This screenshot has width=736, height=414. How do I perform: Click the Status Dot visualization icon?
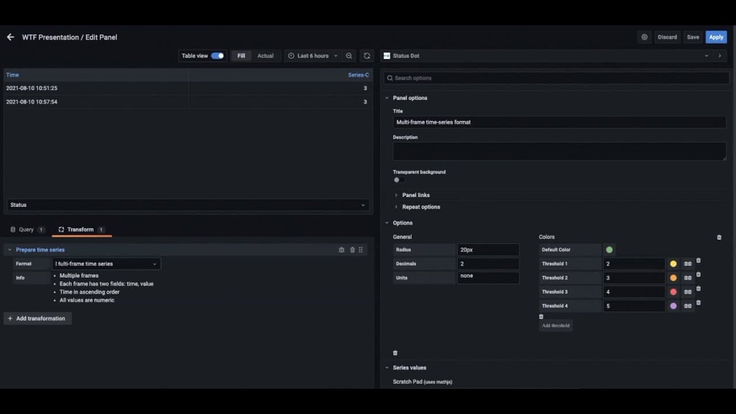click(x=387, y=56)
